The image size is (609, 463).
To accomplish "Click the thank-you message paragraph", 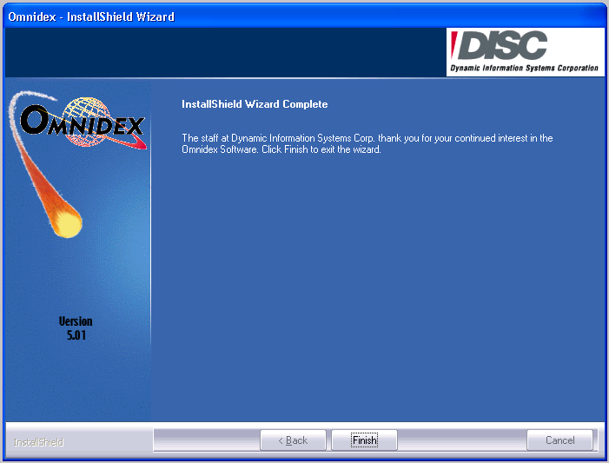I will click(367, 143).
